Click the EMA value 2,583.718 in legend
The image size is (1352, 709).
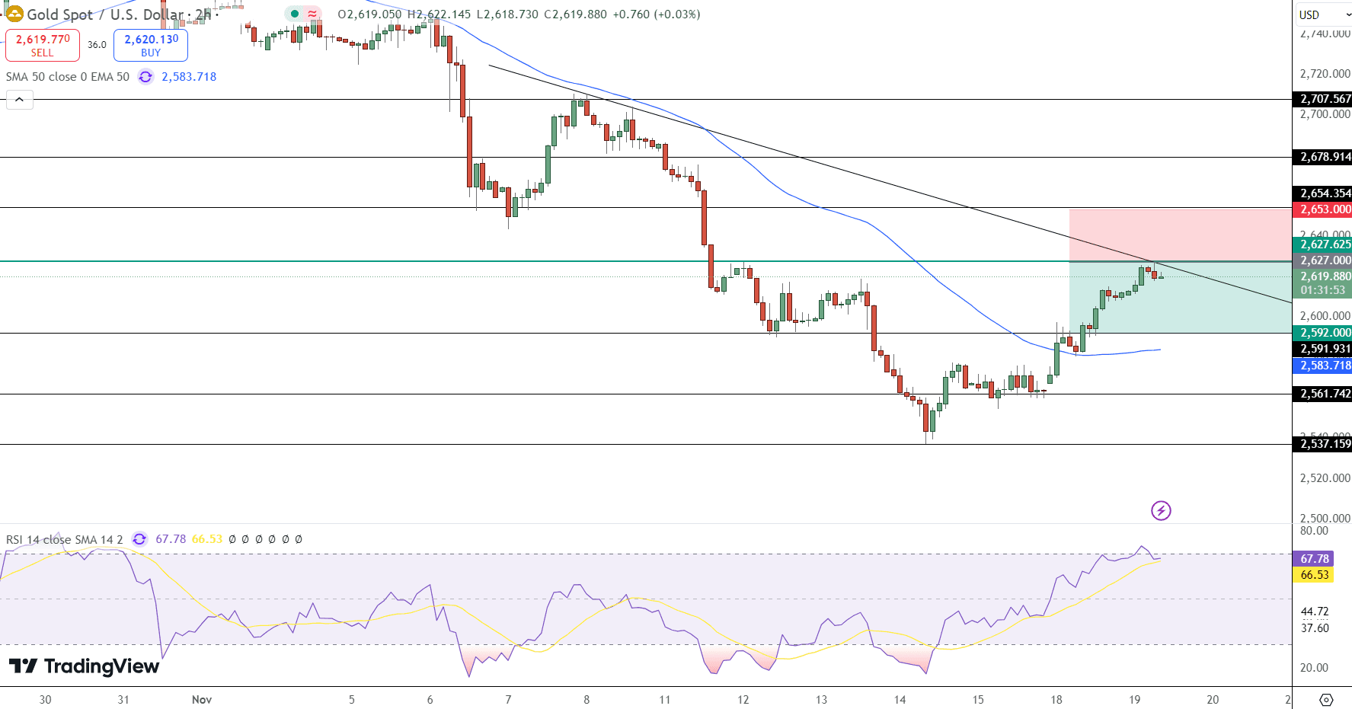click(189, 77)
